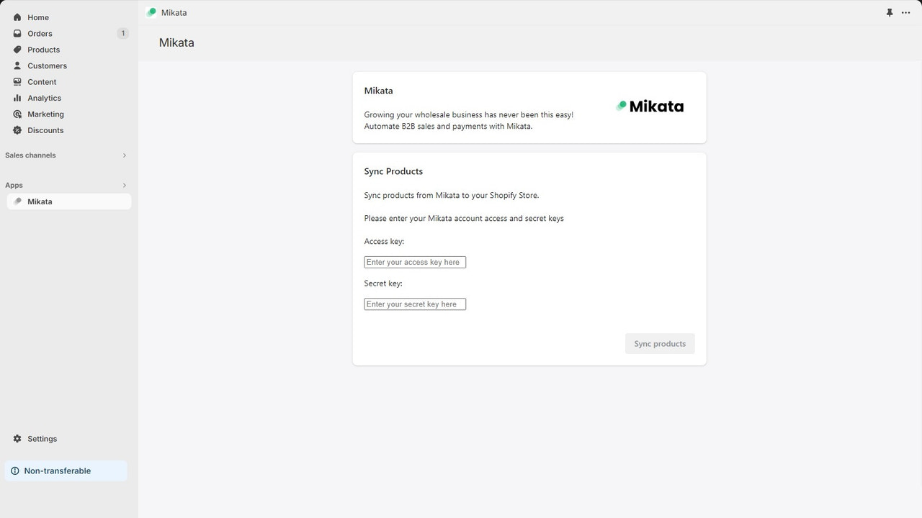This screenshot has height=518, width=922.
Task: Open the three-dot more actions menu
Action: [905, 13]
